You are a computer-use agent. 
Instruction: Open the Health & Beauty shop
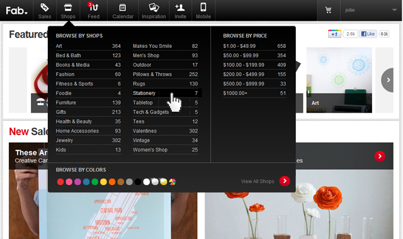pos(88,121)
